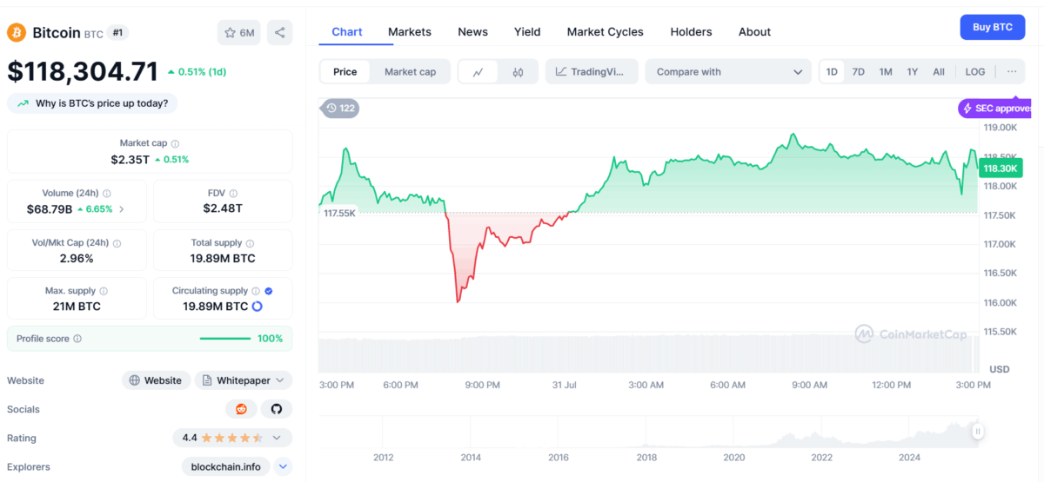
Task: Open the Yield tab
Action: point(527,31)
